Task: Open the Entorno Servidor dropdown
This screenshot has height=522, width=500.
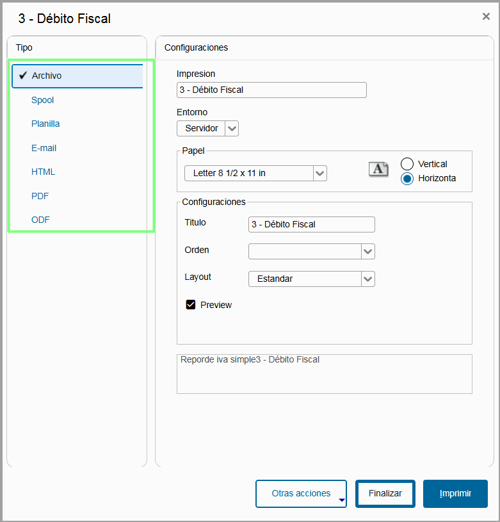Action: [232, 129]
